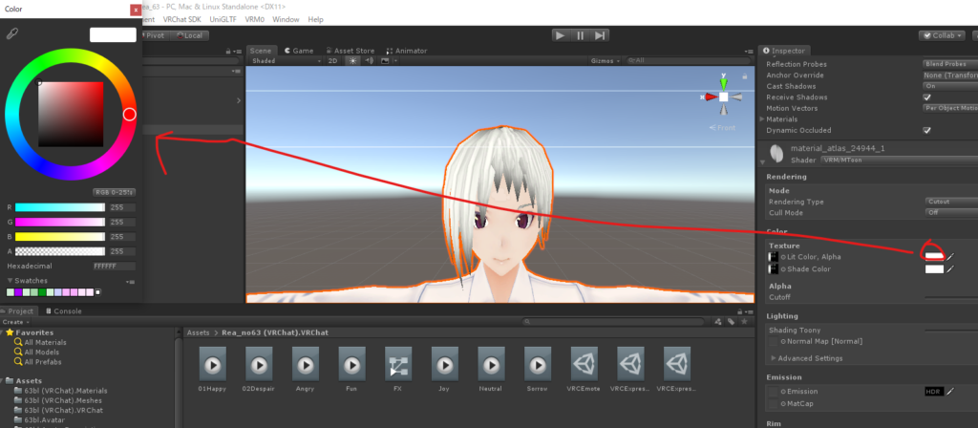Click the material preview sphere icon
The image size is (978, 428).
point(776,152)
